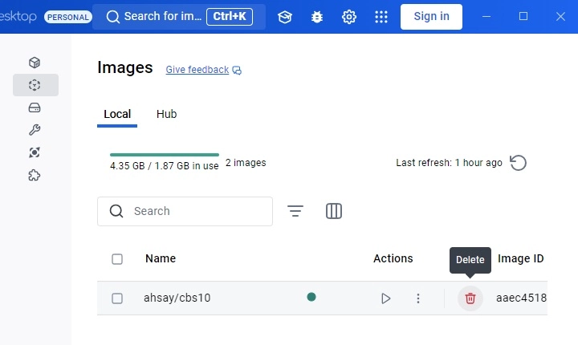Select the Images sidebar icon
578x345 pixels.
pos(35,85)
